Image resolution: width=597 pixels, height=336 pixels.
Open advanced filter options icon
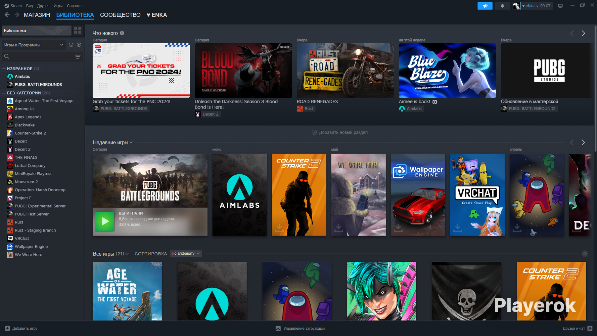click(78, 56)
